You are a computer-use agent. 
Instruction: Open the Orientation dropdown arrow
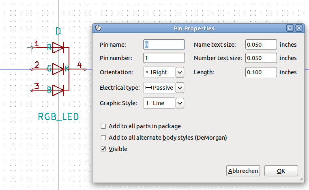(x=180, y=72)
